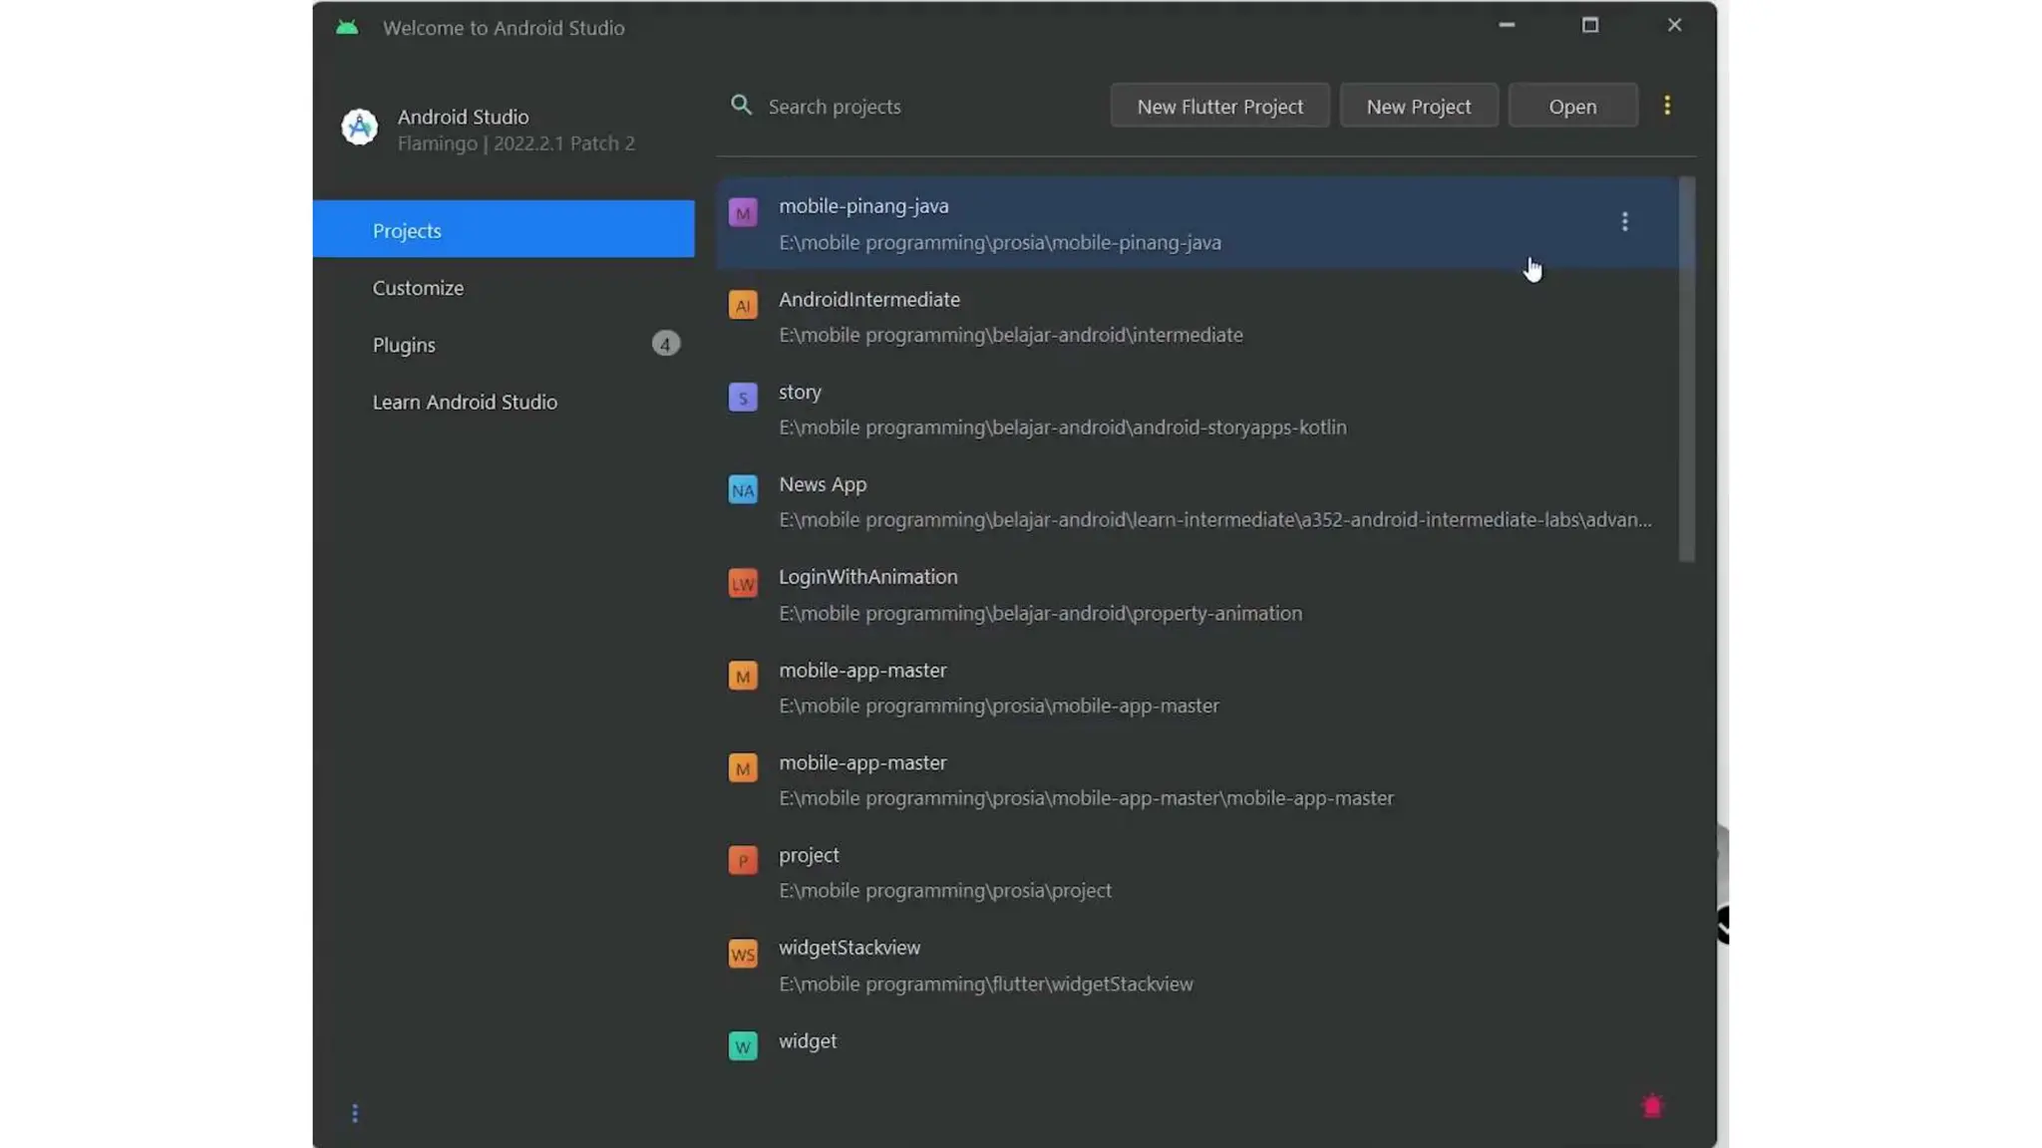
Task: Open the project entry at prosia\project
Action: point(1196,872)
